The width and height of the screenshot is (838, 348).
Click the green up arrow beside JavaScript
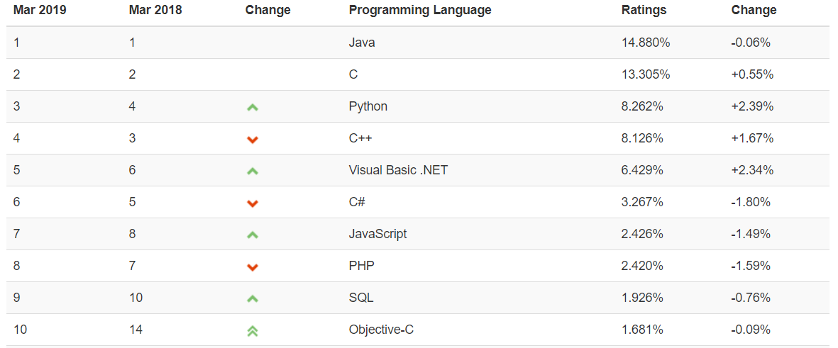(253, 235)
